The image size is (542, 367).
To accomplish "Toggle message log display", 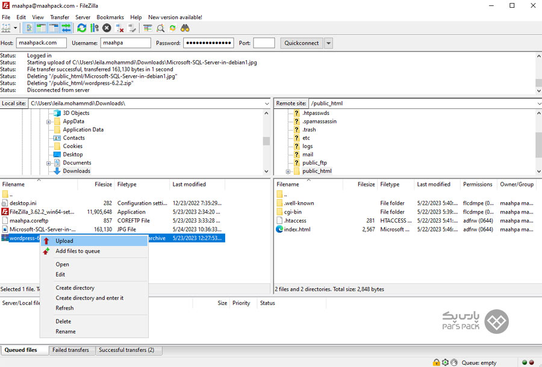I will (29, 28).
